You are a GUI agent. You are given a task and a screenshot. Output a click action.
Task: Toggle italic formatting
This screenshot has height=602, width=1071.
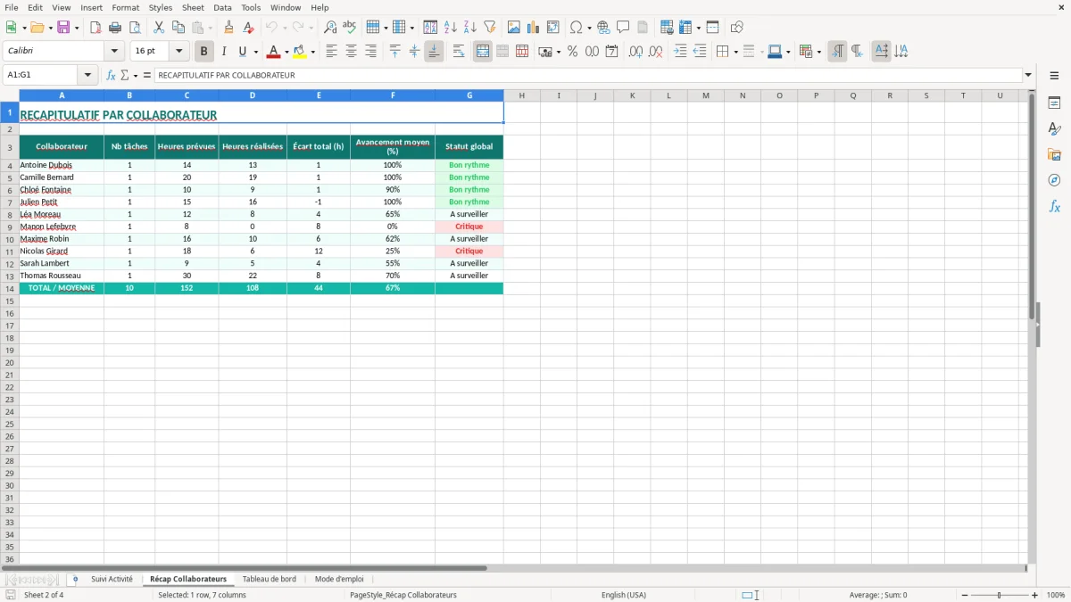223,52
